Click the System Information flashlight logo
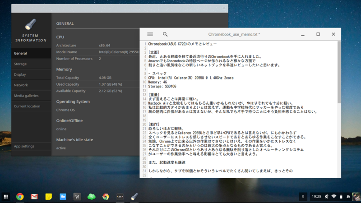The width and height of the screenshot is (361, 203). [31, 24]
